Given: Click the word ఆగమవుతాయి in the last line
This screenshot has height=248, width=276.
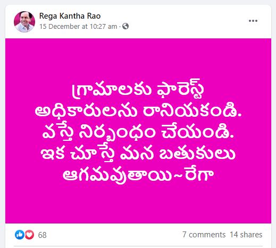Looking at the screenshot, I should [117, 174].
